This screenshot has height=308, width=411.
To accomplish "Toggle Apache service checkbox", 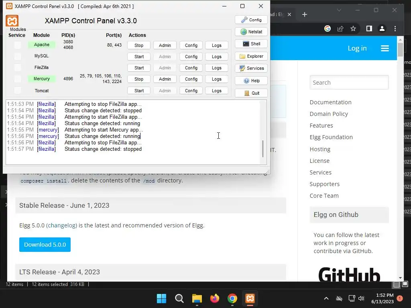I will pyautogui.click(x=18, y=45).
